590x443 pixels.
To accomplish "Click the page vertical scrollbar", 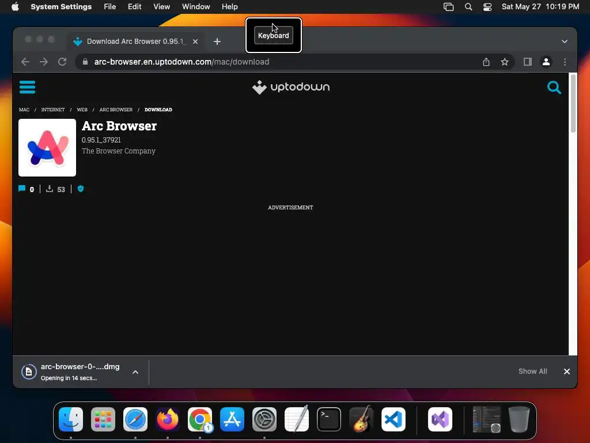I will pyautogui.click(x=573, y=104).
